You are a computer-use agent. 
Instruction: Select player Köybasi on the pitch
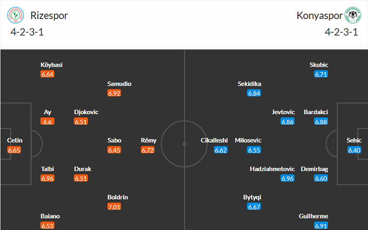coord(52,65)
